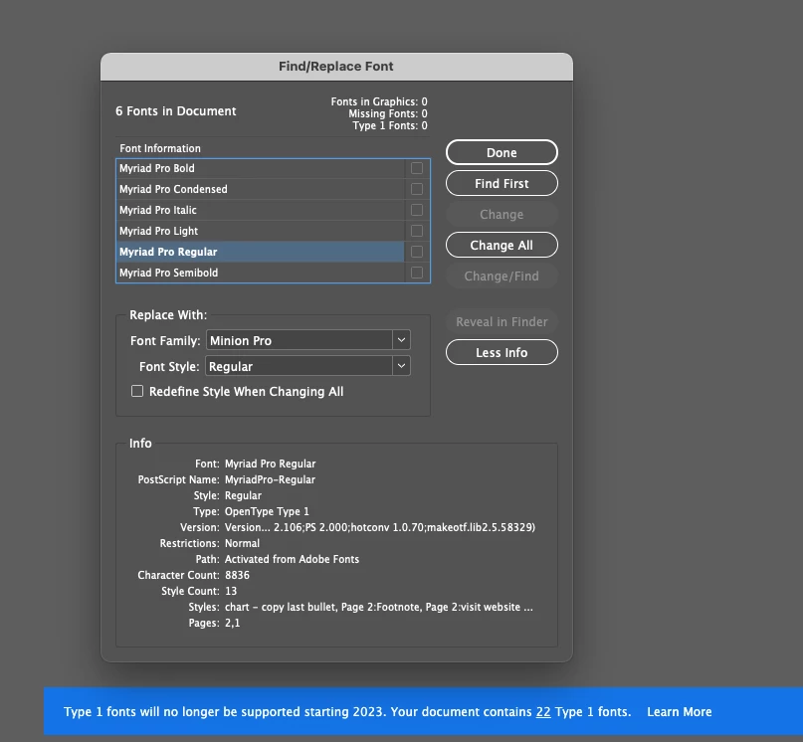Viewport: 803px width, 742px height.
Task: Click the Font Family field showing Minion Pro
Action: pos(300,340)
